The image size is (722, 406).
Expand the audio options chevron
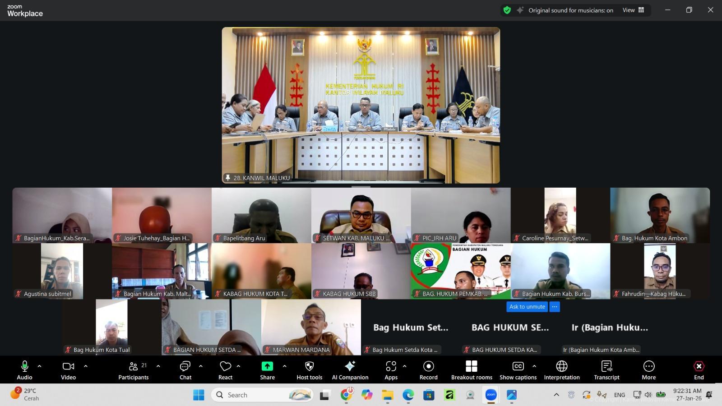39,366
